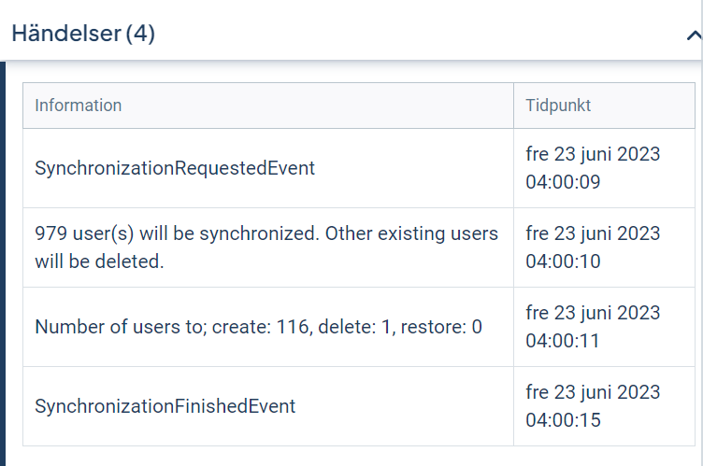703x466 pixels.
Task: Collapse the Händelser panel with chevron icon
Action: pos(694,35)
